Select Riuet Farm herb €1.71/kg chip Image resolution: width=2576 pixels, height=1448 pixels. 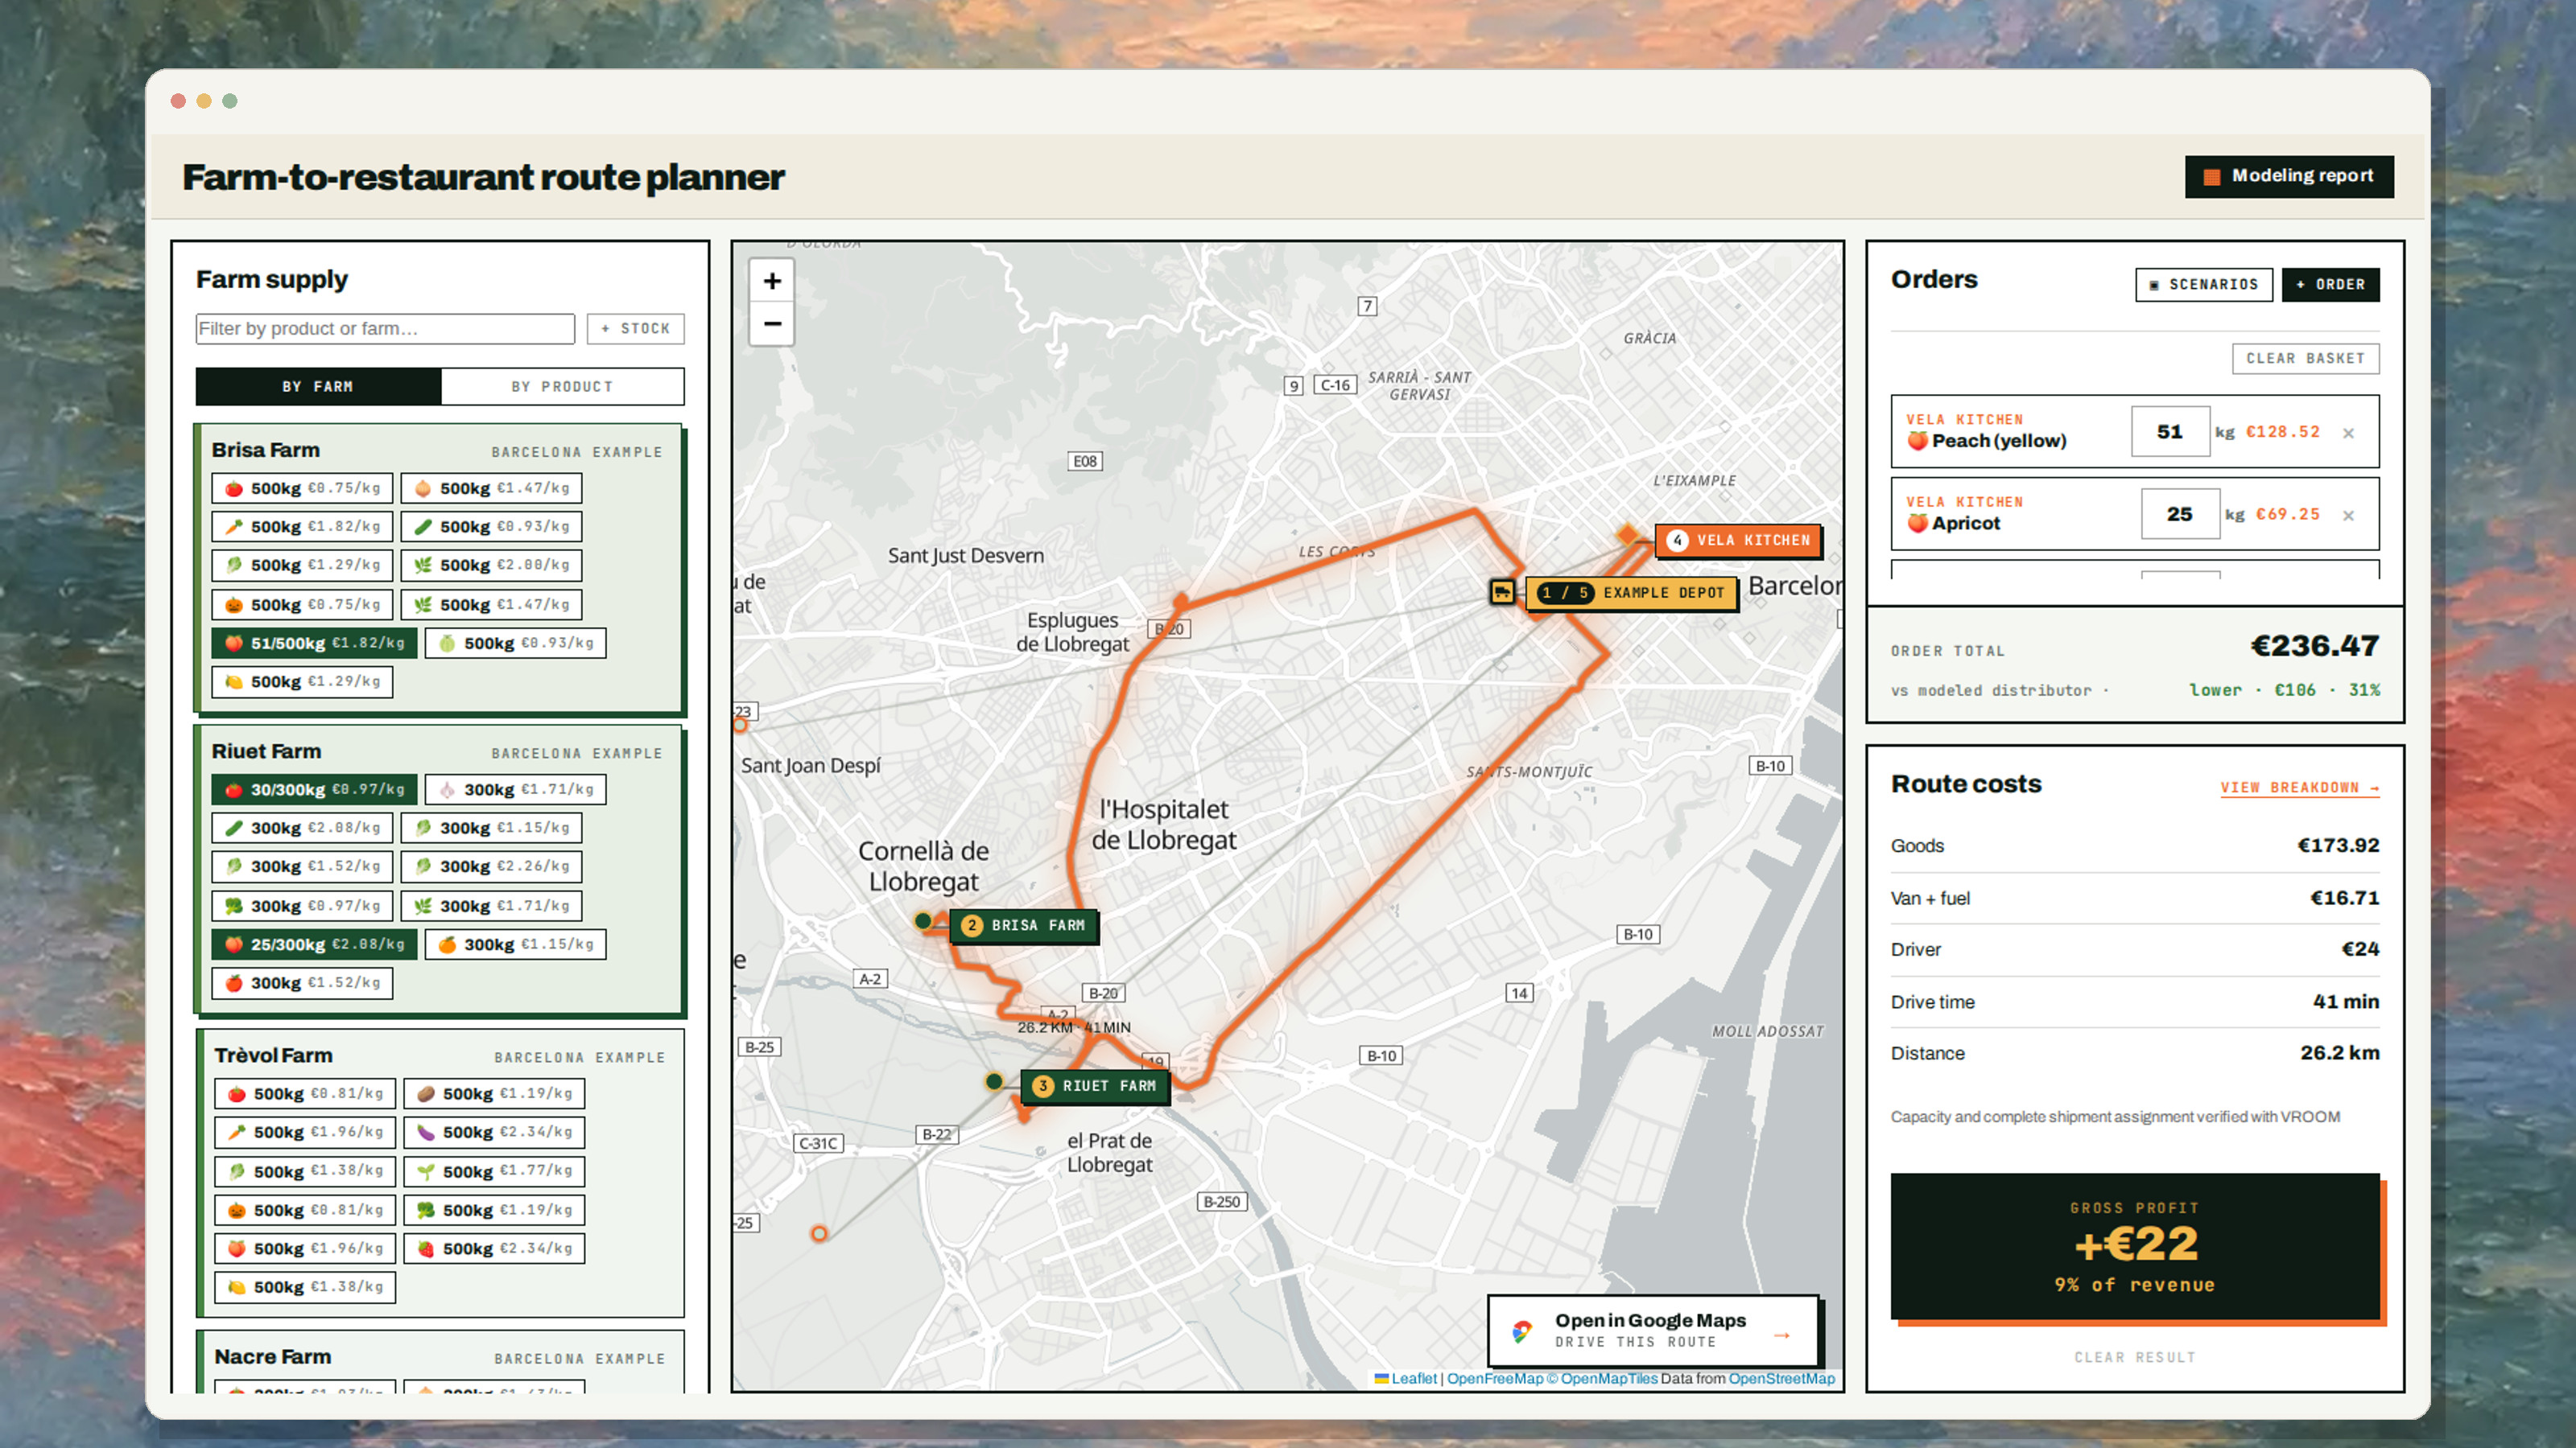tap(491, 905)
